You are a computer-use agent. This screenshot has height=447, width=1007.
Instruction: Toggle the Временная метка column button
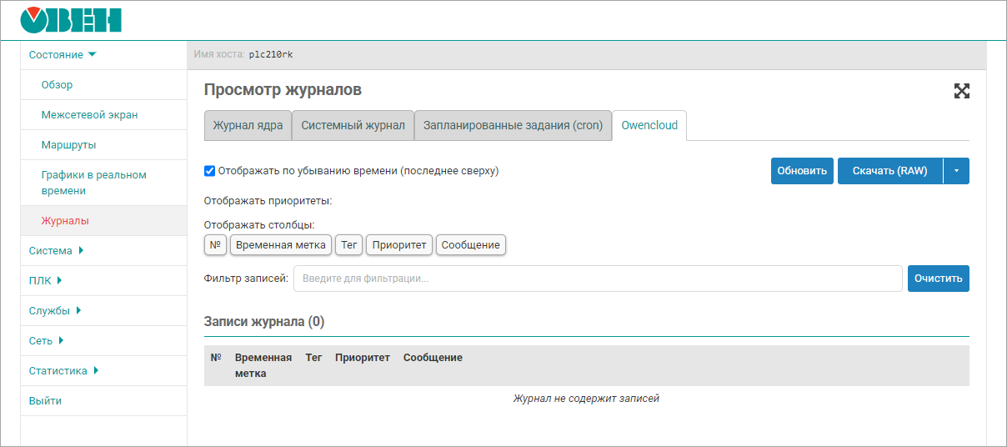pos(280,245)
